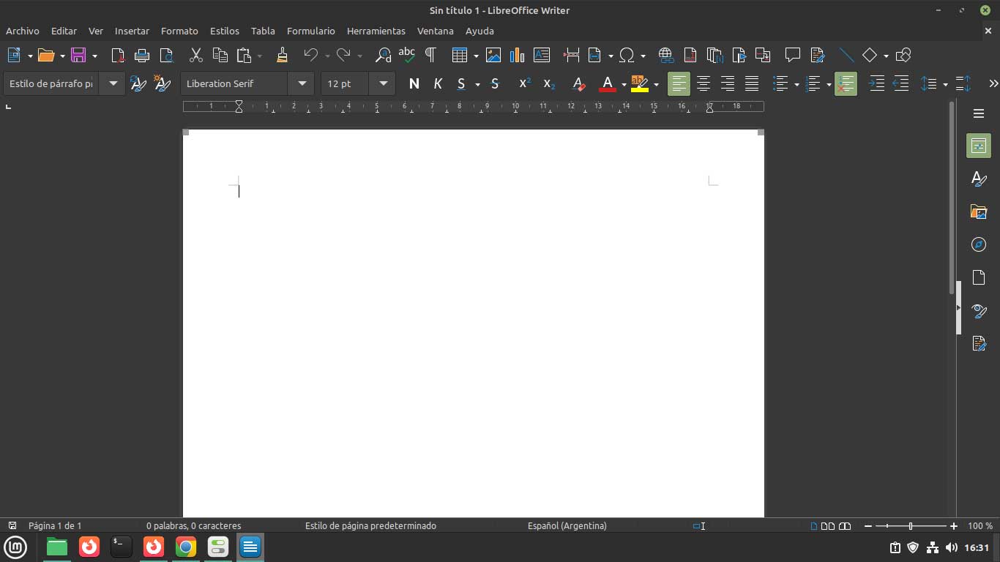This screenshot has height=562, width=1000.
Task: Open the font size dropdown
Action: coord(383,83)
